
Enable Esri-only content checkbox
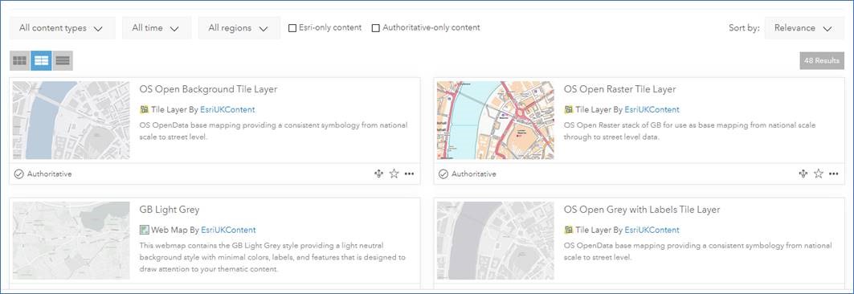click(292, 28)
